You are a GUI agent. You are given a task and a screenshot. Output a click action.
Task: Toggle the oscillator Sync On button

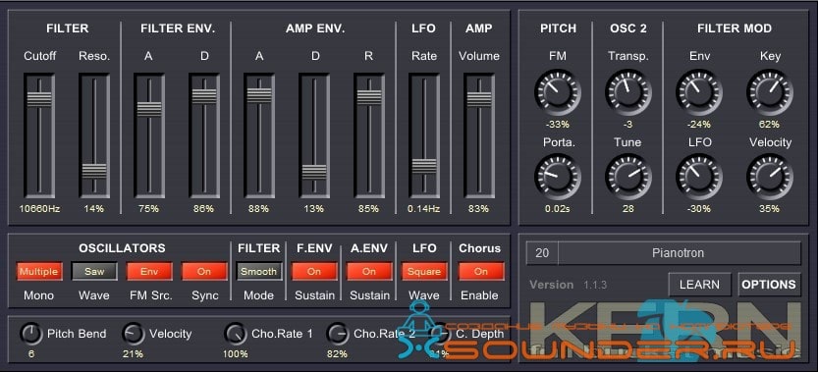(204, 271)
